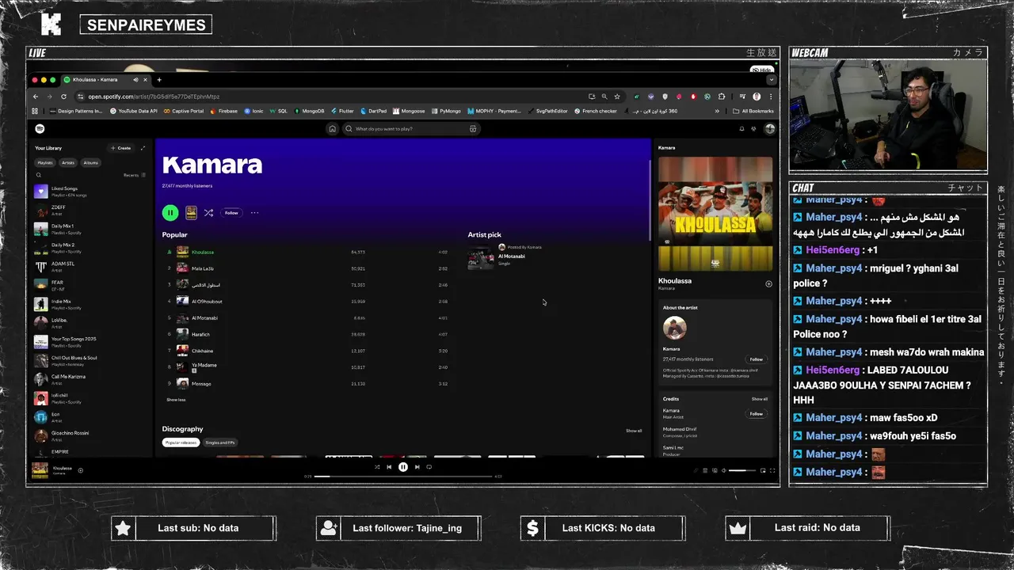Select the Popular releases discography tab
The height and width of the screenshot is (570, 1014).
click(181, 443)
